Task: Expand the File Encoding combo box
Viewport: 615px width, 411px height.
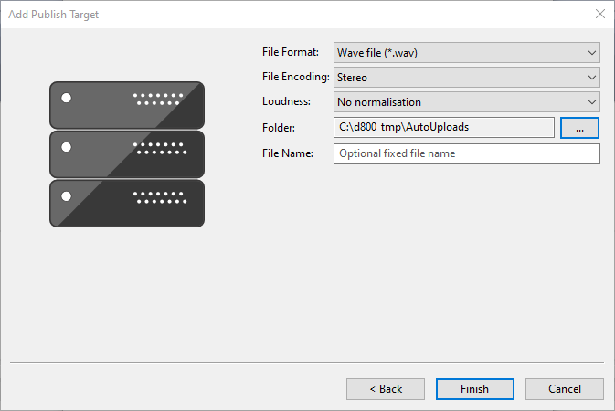Action: (x=466, y=78)
